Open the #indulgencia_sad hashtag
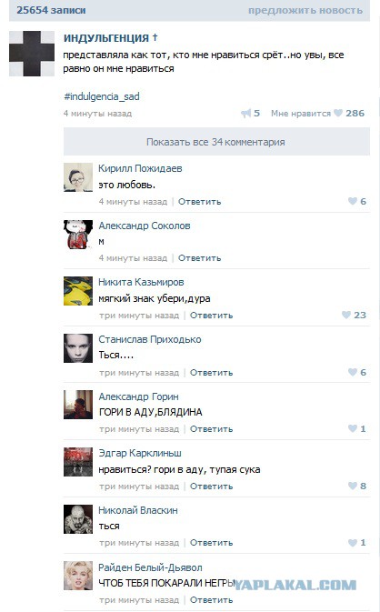The height and width of the screenshot is (612, 380). click(102, 96)
